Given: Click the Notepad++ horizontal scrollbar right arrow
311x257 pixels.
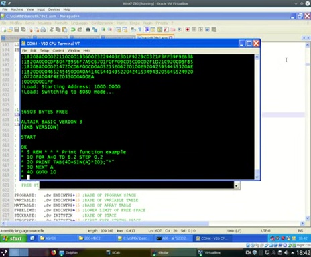Looking at the screenshot, I should coord(302,223).
